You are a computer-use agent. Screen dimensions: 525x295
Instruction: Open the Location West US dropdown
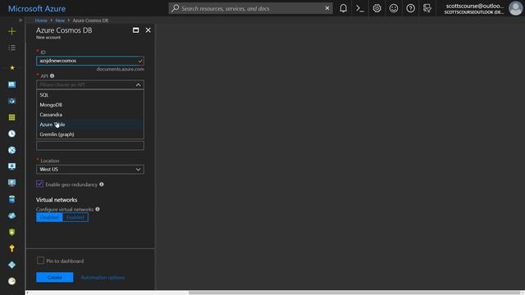coord(90,170)
